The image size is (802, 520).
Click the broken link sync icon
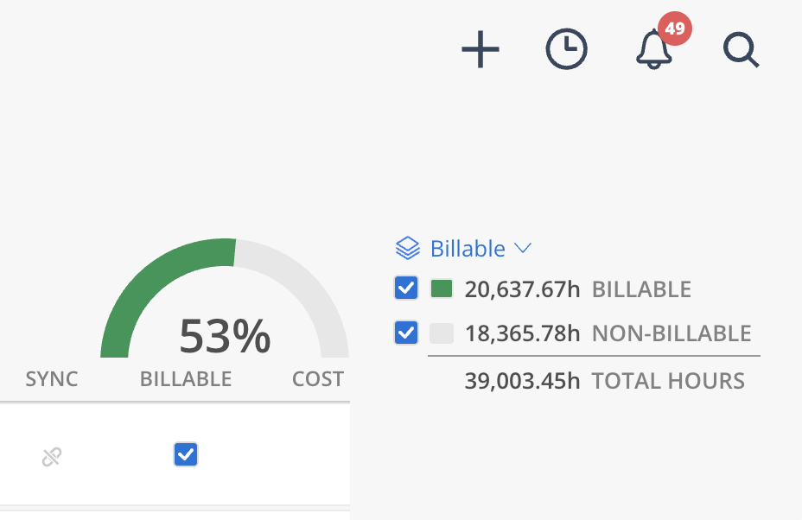tap(52, 456)
